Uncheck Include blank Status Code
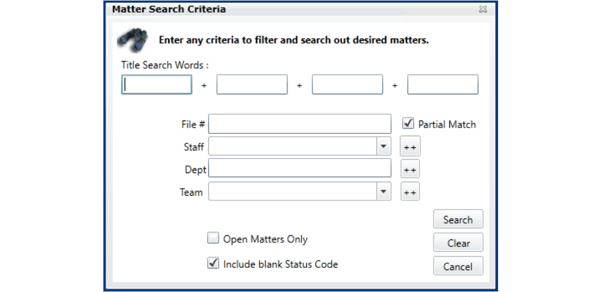 [x=213, y=263]
